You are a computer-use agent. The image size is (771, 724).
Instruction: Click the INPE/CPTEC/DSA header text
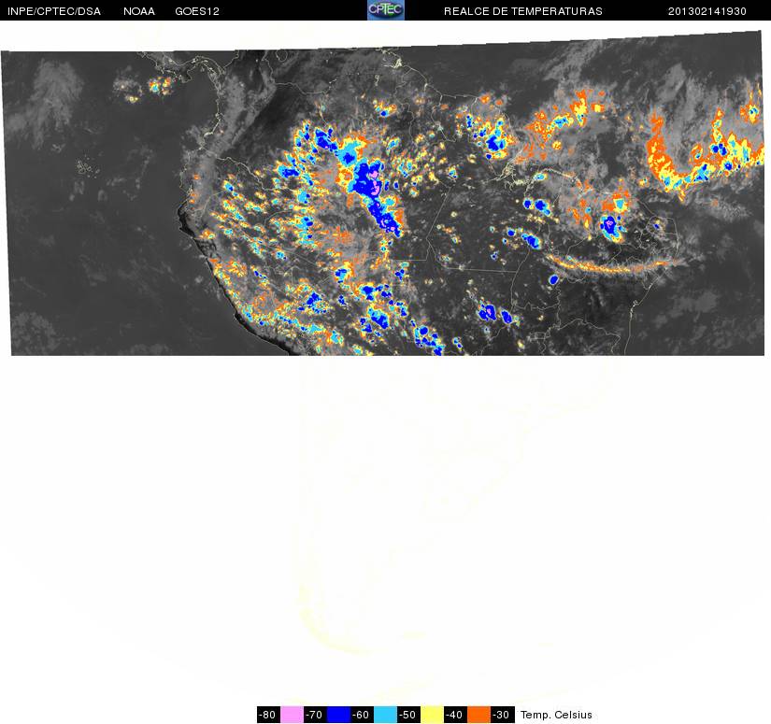pyautogui.click(x=54, y=11)
